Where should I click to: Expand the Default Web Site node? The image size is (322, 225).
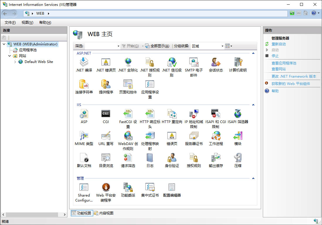[x=15, y=62]
